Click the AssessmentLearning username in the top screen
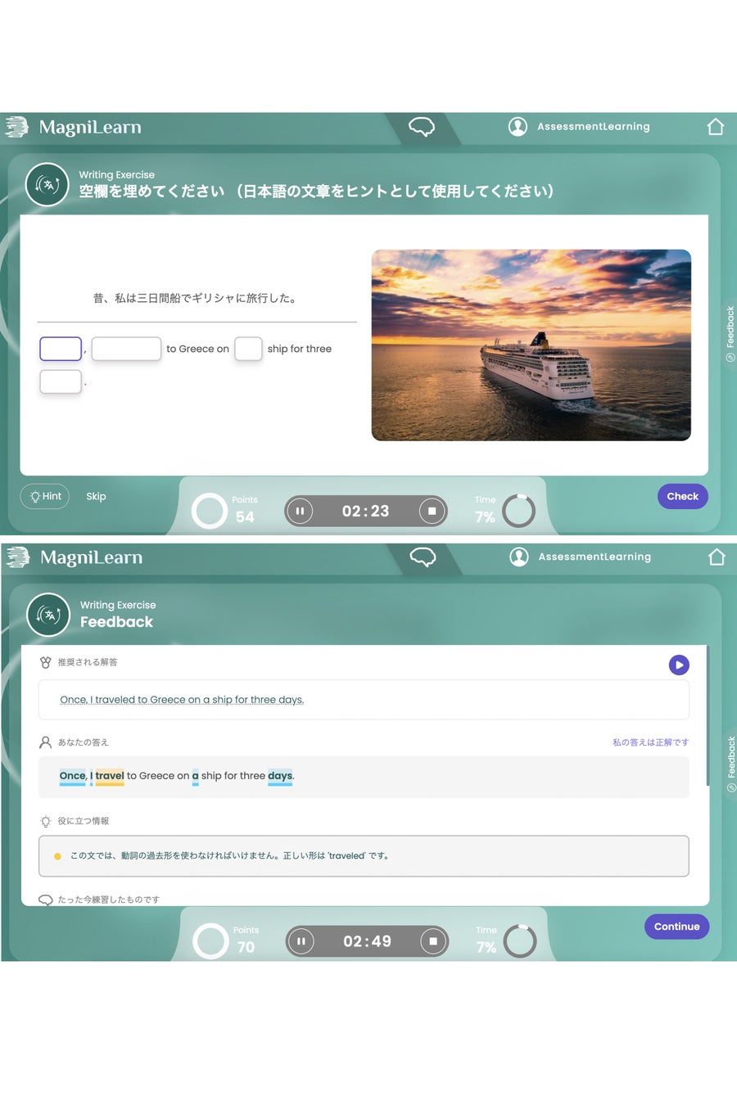737x1105 pixels. coord(594,127)
